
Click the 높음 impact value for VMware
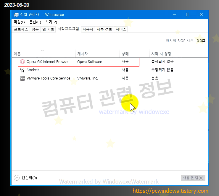(155, 78)
